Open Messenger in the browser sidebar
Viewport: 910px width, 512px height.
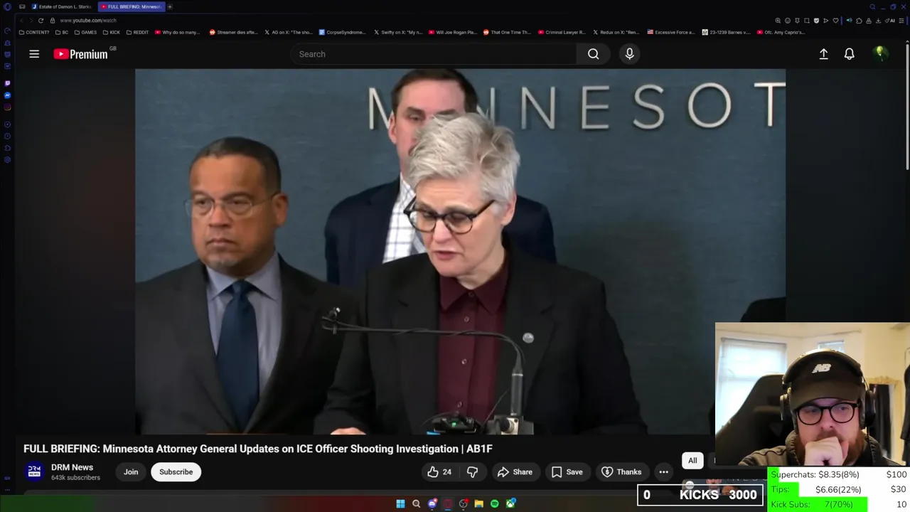point(7,95)
